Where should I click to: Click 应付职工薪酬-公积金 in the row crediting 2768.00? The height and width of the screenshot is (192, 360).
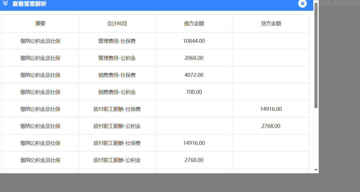click(x=117, y=126)
